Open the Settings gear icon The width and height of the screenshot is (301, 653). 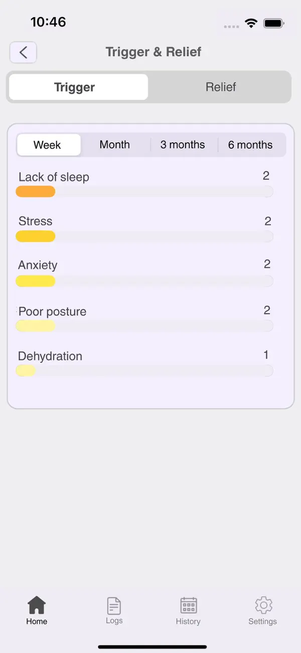tap(262, 605)
